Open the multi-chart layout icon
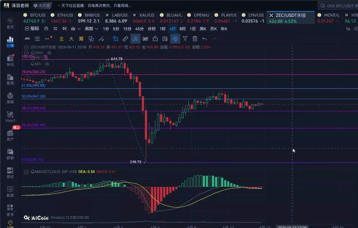This screenshot has width=358, height=228. point(55,29)
